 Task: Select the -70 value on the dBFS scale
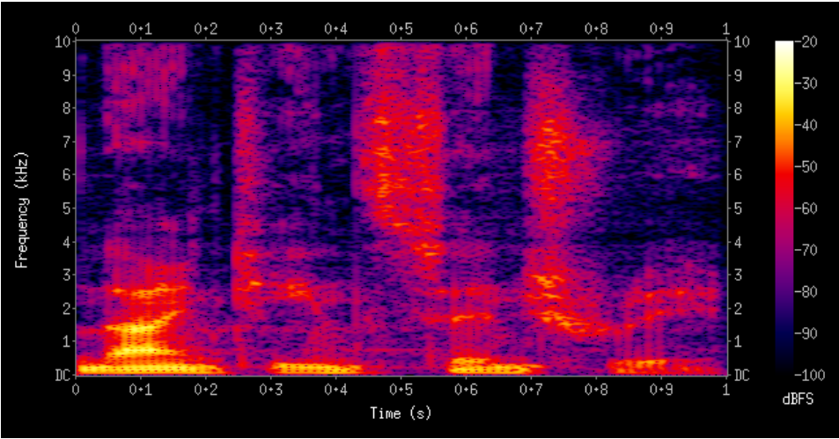[x=806, y=250]
